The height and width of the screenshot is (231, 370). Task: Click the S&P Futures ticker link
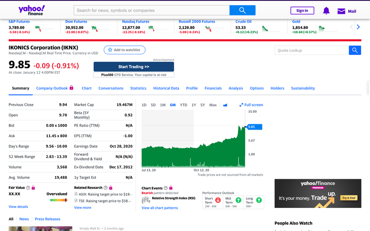[x=19, y=21]
